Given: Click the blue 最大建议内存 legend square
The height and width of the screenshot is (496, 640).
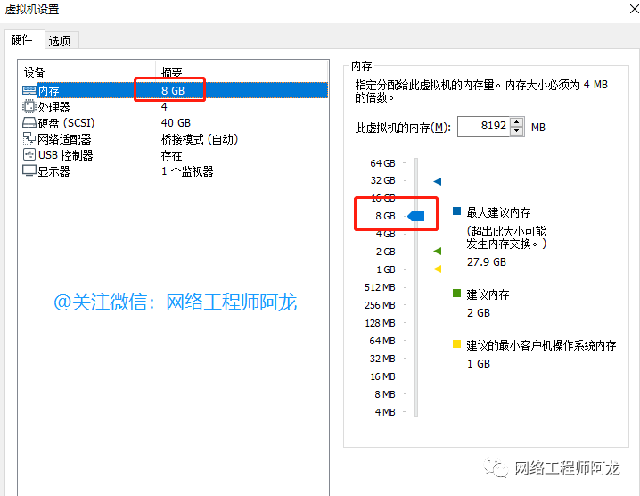Looking at the screenshot, I should point(456,211).
